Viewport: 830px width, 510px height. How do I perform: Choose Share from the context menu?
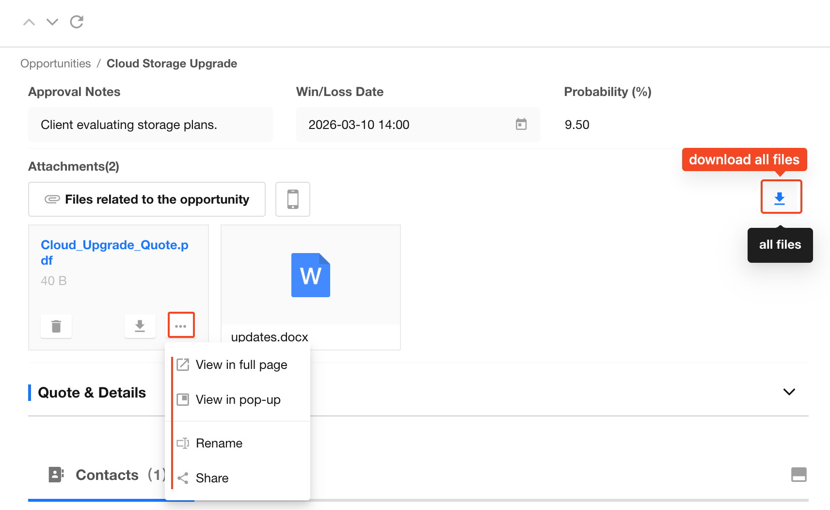pos(212,478)
